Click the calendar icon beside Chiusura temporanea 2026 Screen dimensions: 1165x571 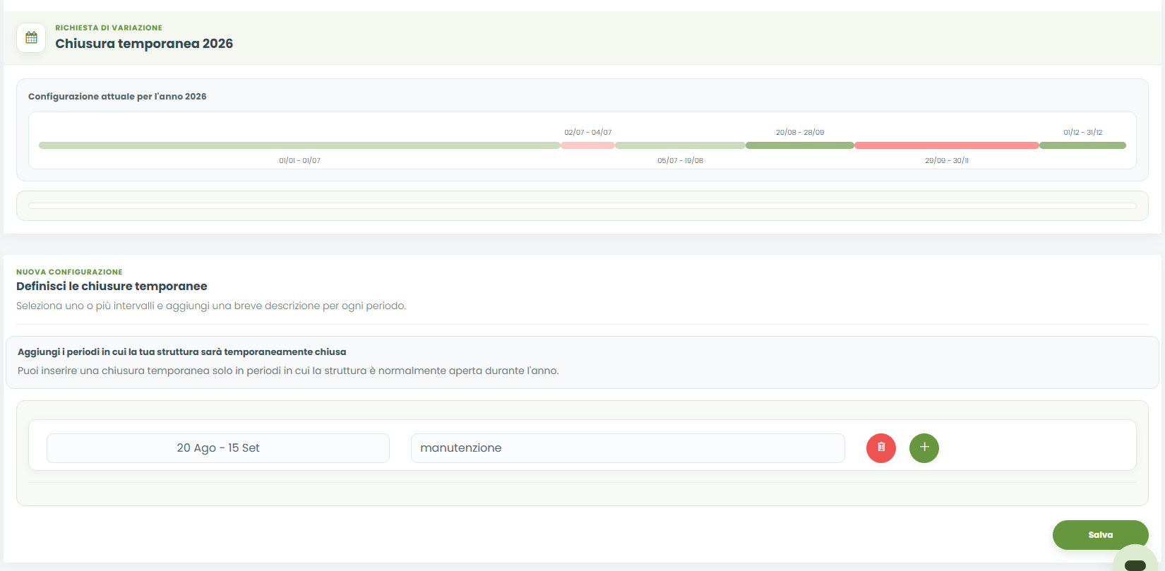click(31, 37)
